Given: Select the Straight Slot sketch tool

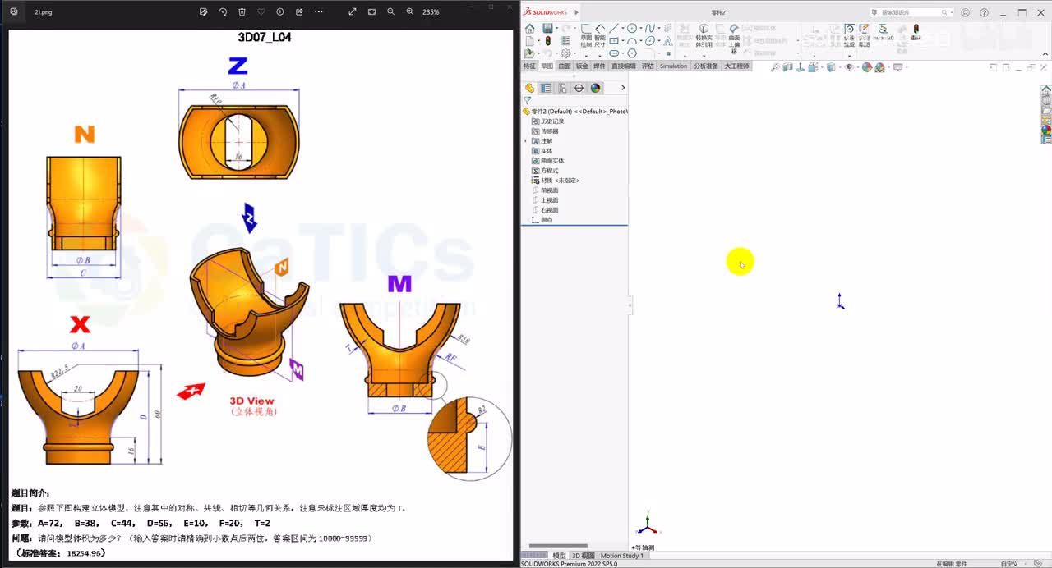Looking at the screenshot, I should (613, 53).
